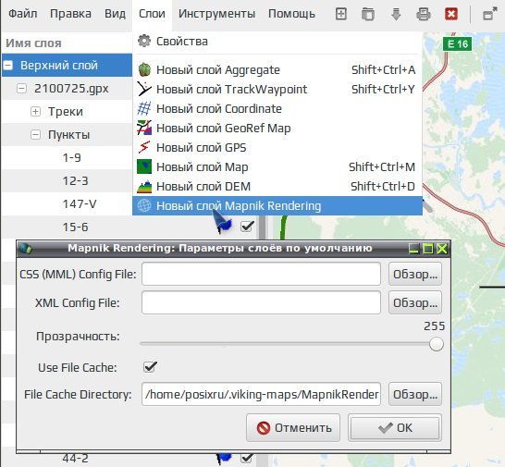Open the Инструменты menu

[x=216, y=14]
